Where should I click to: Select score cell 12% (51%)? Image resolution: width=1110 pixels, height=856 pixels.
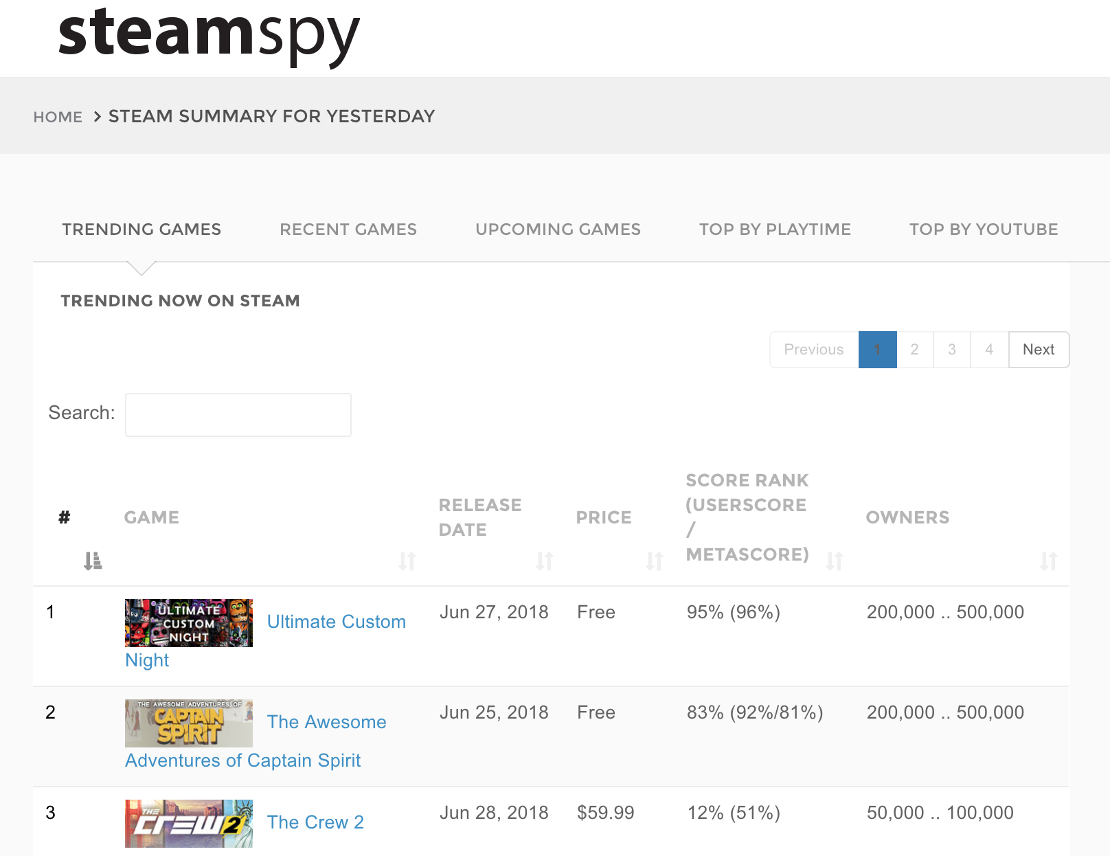coord(734,813)
